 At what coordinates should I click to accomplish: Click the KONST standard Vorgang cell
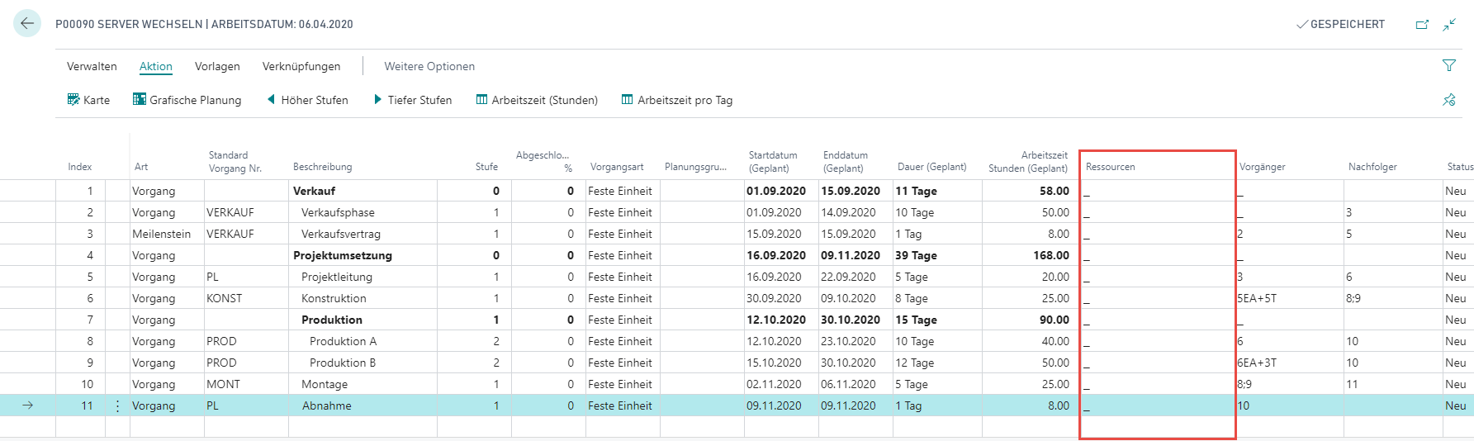[x=246, y=298]
